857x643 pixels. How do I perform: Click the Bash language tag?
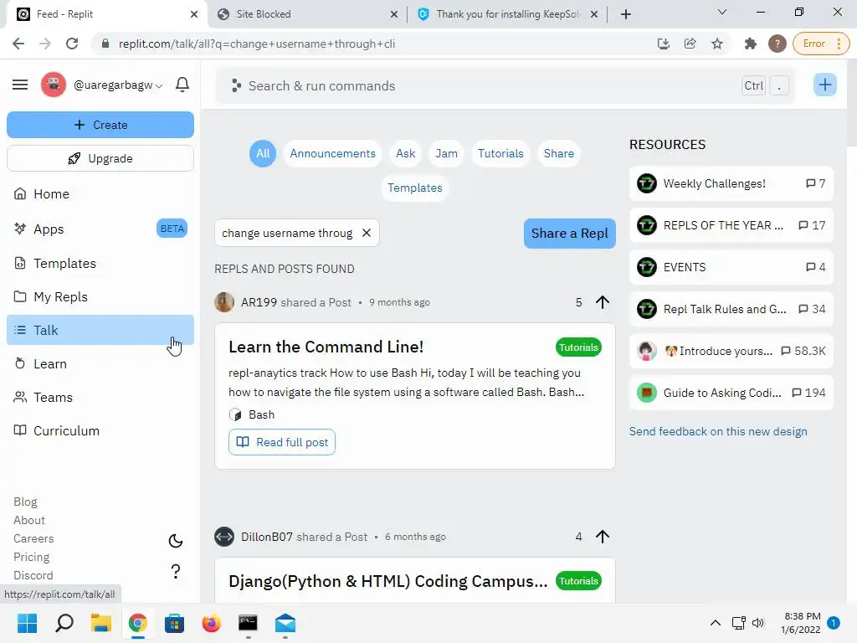coord(252,415)
